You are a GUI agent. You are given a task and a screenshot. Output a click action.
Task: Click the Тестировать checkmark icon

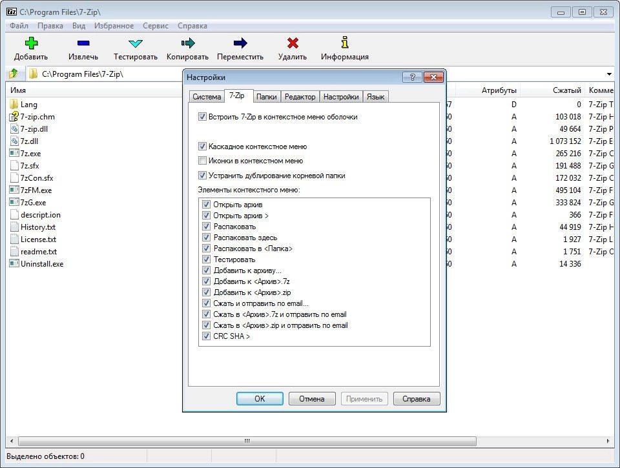136,43
